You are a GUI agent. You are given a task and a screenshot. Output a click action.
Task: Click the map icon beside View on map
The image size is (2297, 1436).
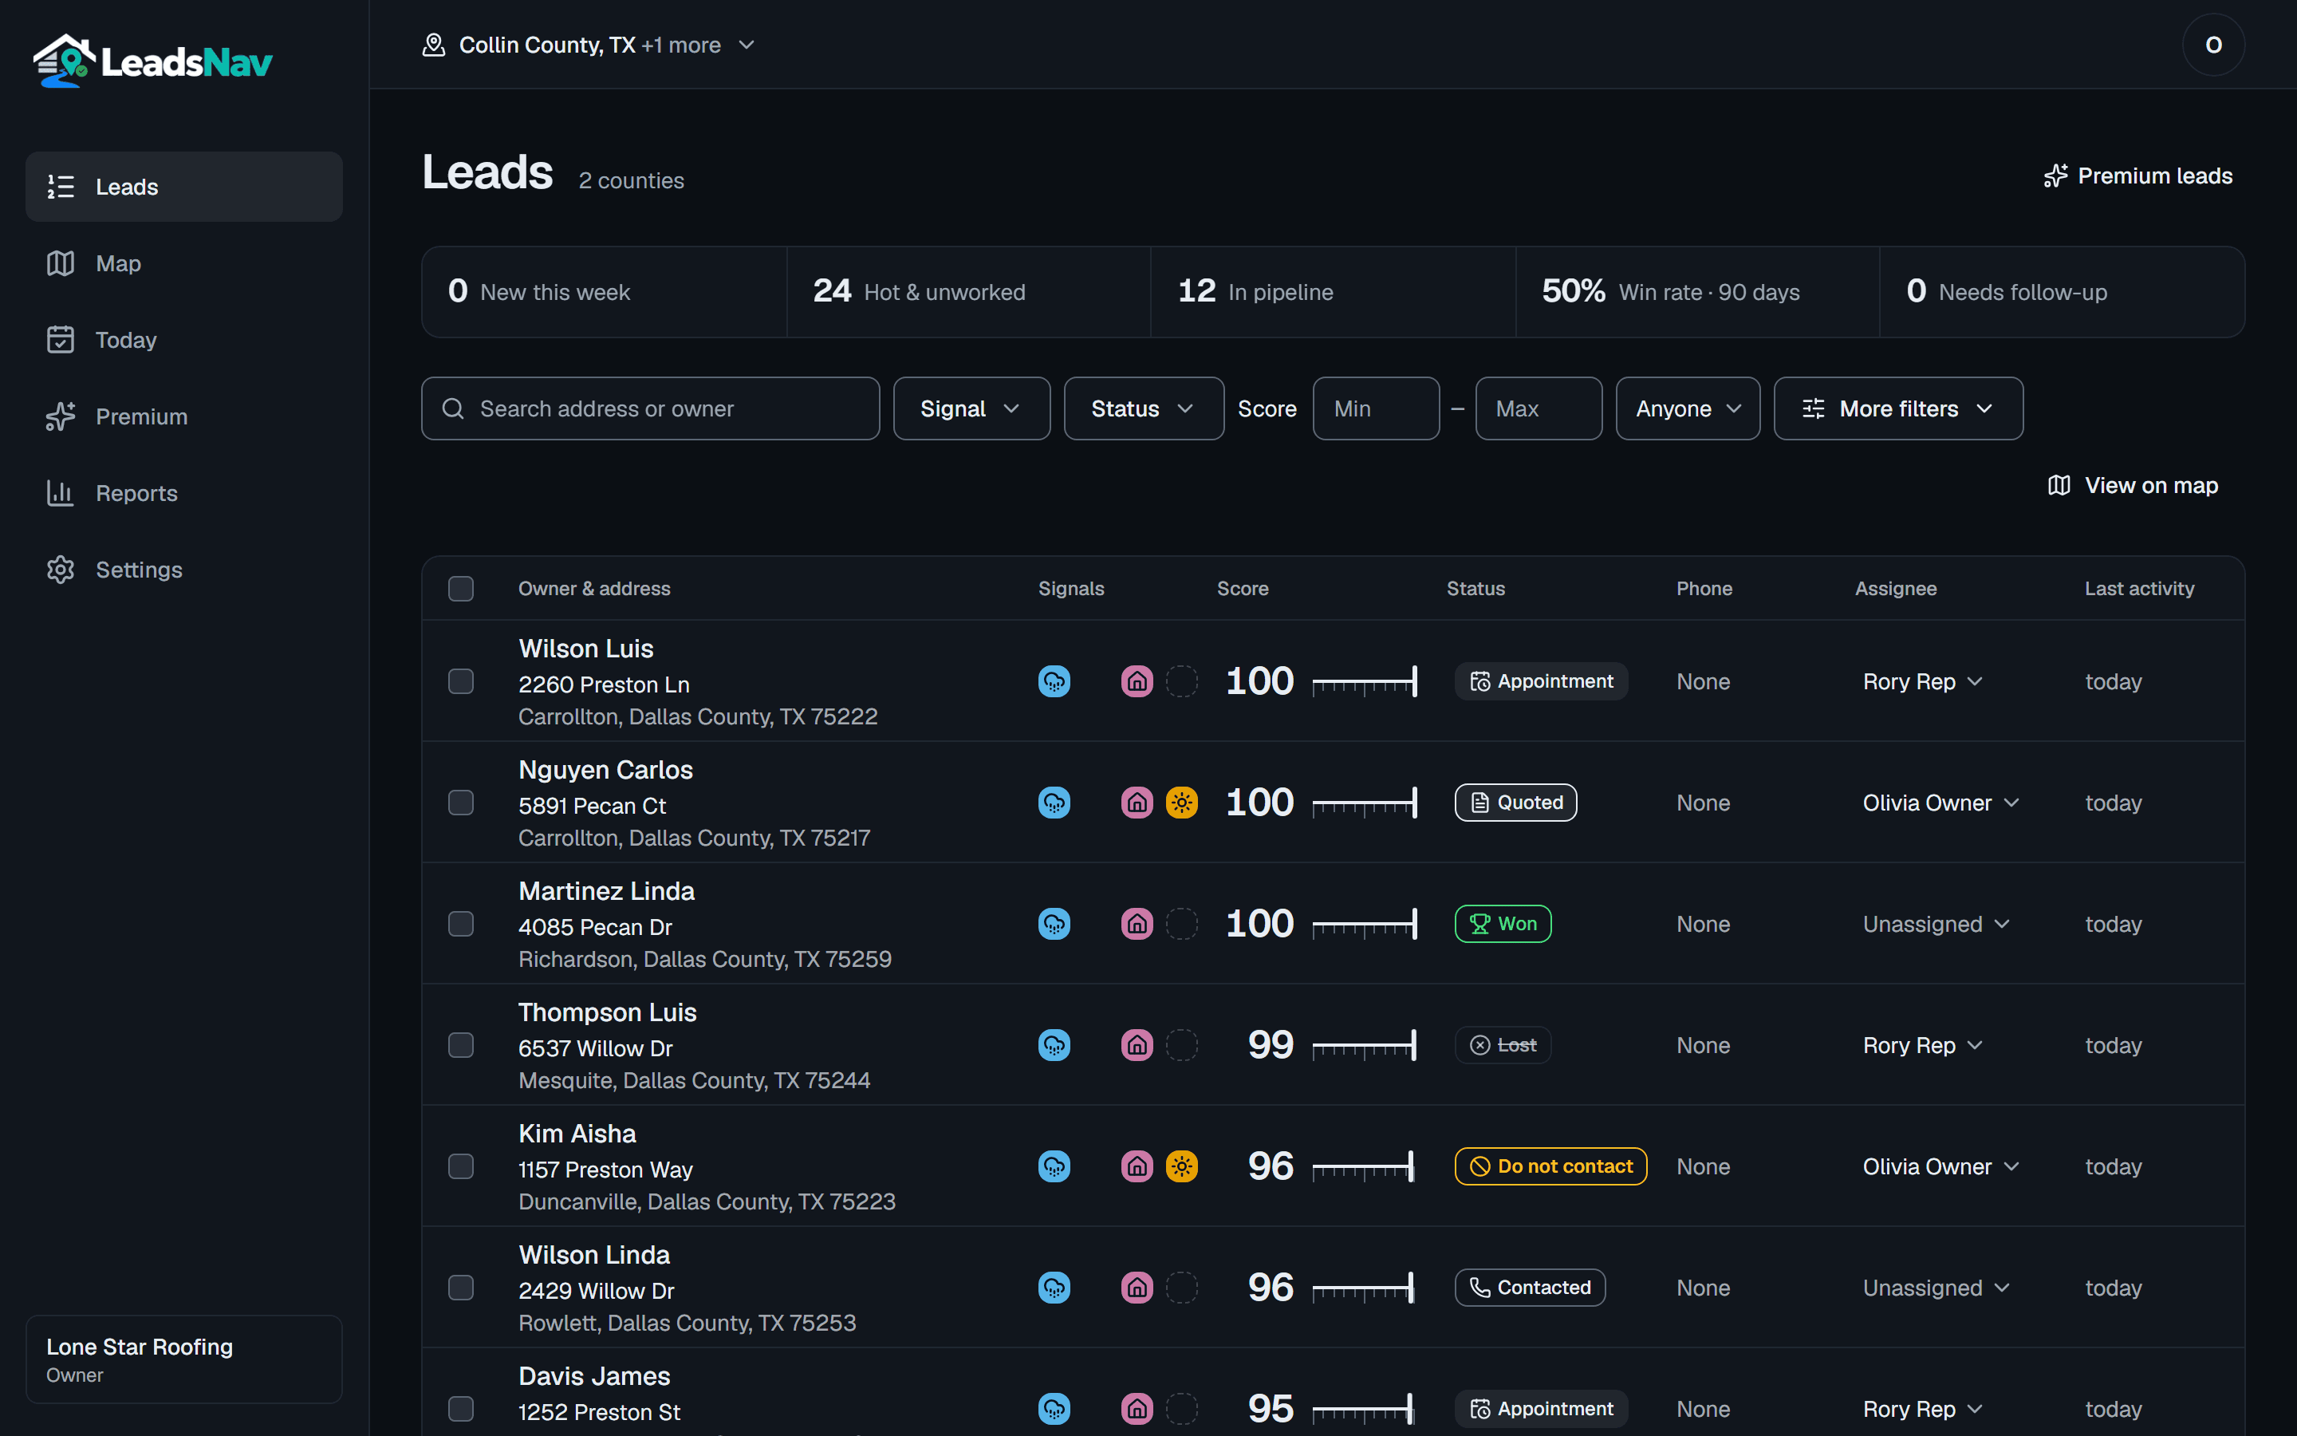click(x=2059, y=485)
